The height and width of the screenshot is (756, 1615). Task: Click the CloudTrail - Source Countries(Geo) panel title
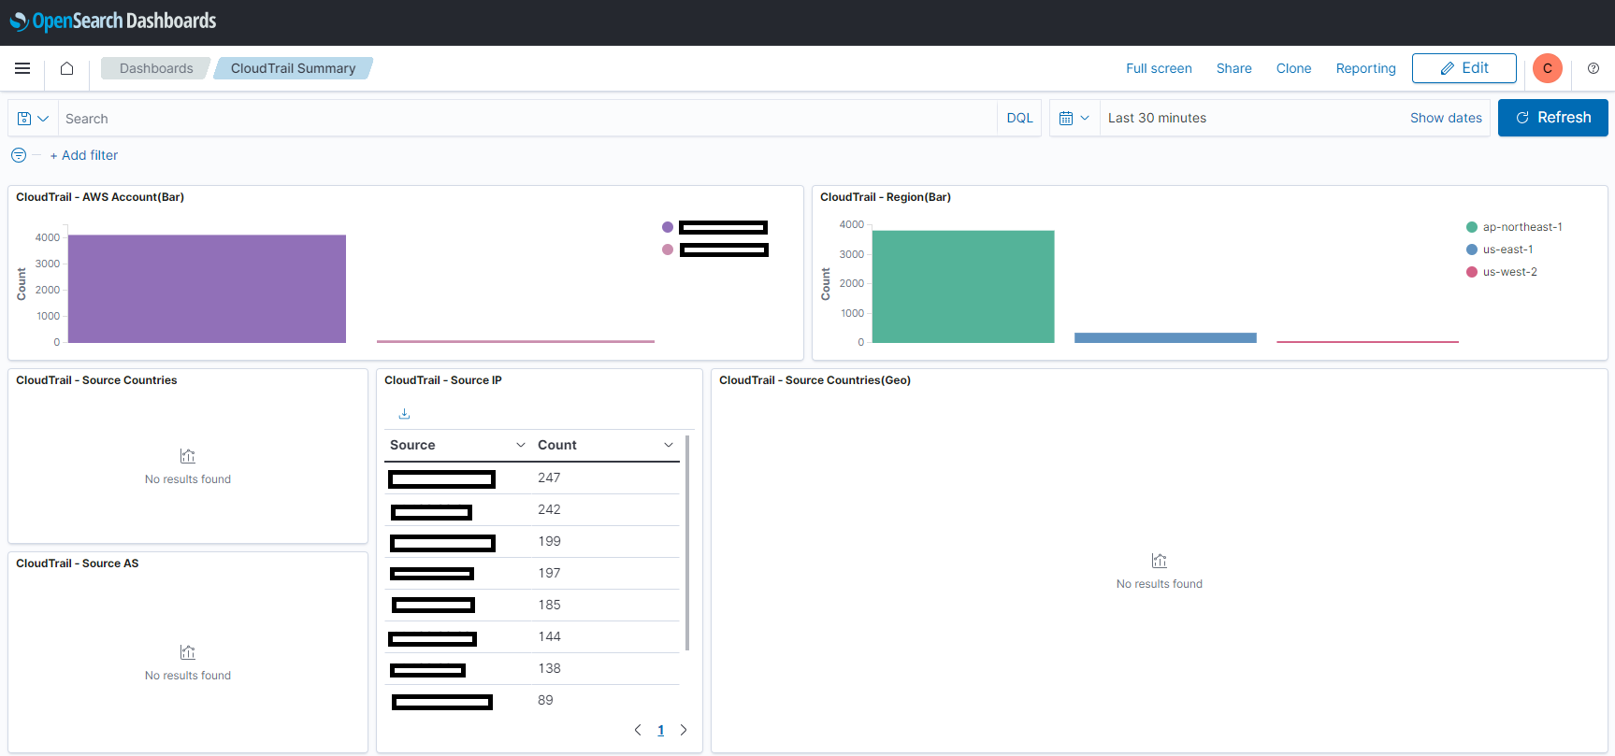point(815,380)
